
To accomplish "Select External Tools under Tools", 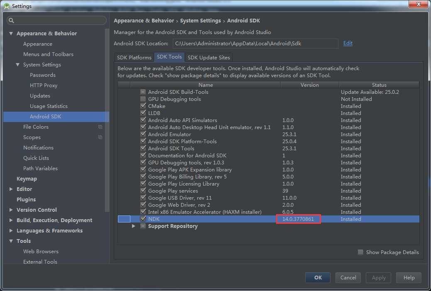I will coord(40,262).
